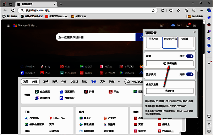Open the Extensions puzzle icon
Screen dimensions: 213x135
163,10
